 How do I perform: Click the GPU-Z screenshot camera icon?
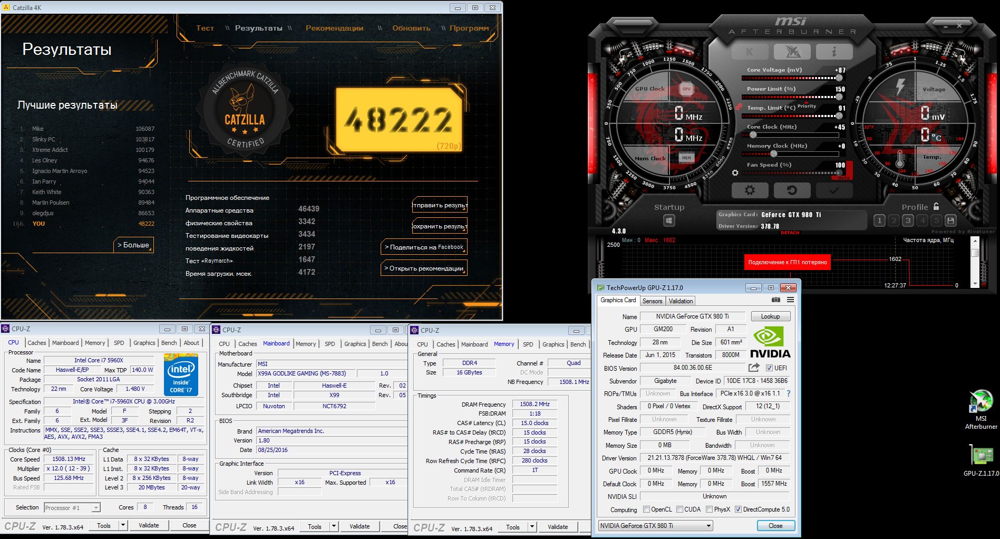click(776, 300)
